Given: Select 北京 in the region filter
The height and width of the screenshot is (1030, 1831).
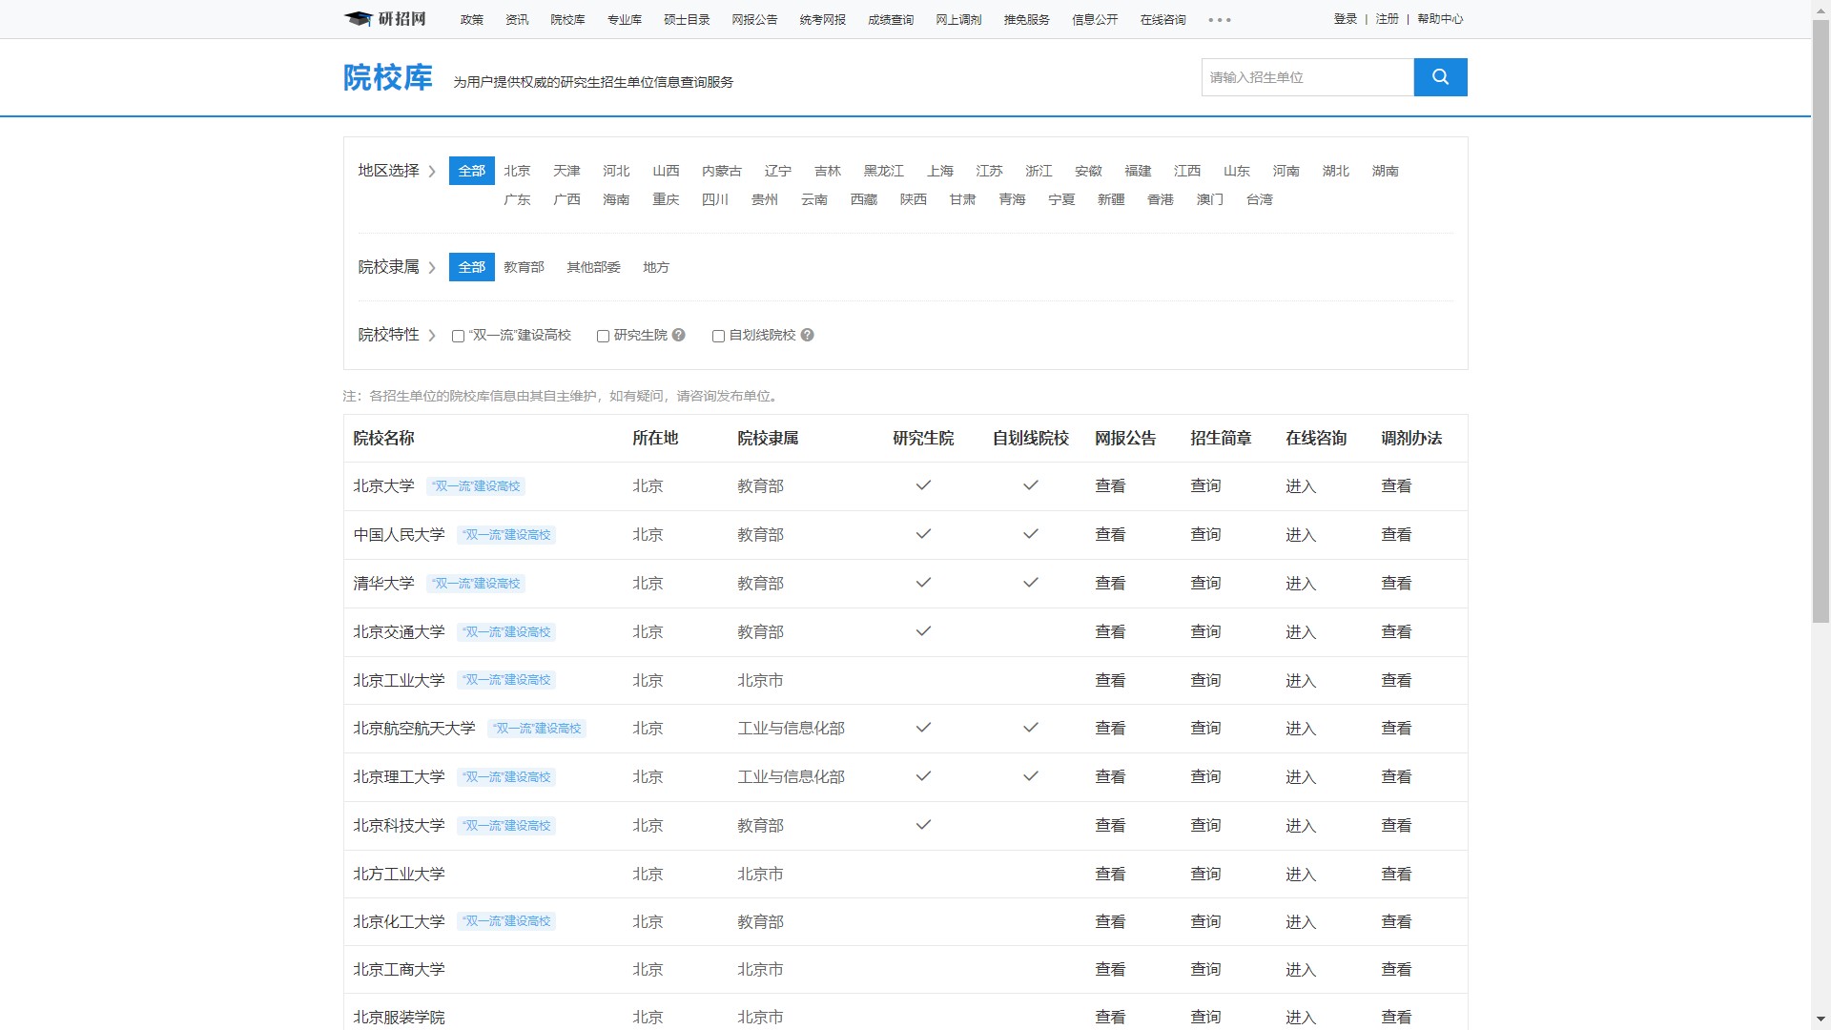Looking at the screenshot, I should 517,171.
